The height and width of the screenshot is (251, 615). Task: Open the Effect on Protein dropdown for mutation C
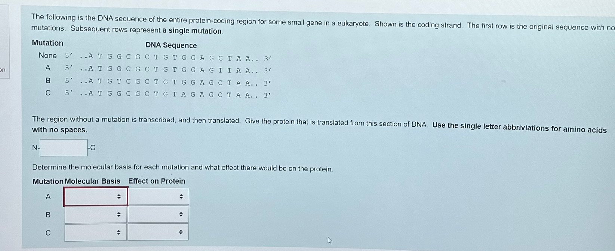[x=158, y=232]
